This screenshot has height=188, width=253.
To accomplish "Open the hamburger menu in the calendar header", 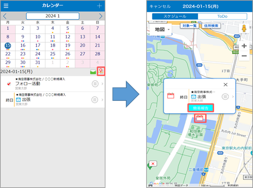I will 6,6.
